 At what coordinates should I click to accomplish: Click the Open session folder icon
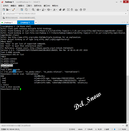(7, 10)
